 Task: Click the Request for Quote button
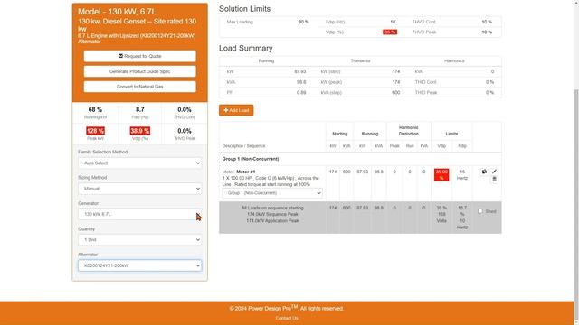point(140,56)
